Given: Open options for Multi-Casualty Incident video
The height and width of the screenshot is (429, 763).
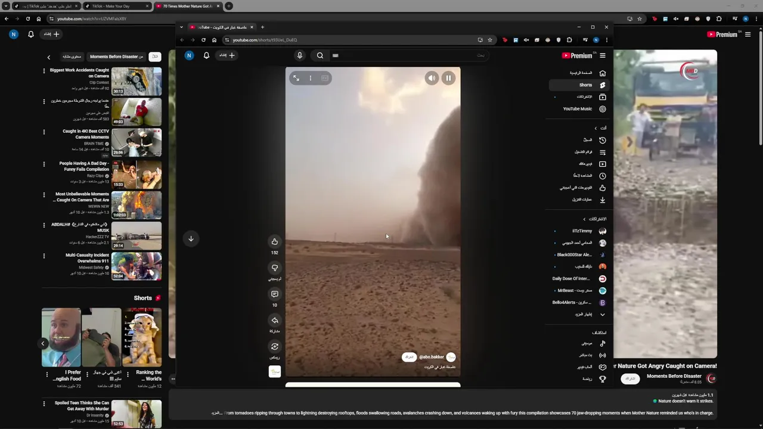Looking at the screenshot, I should tap(44, 256).
